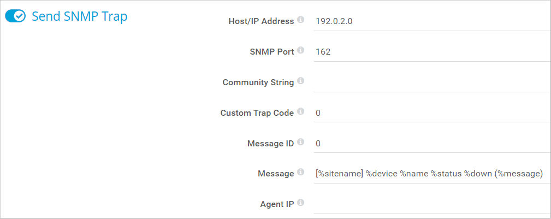Click the empty Agent IP field

[x=431, y=204]
